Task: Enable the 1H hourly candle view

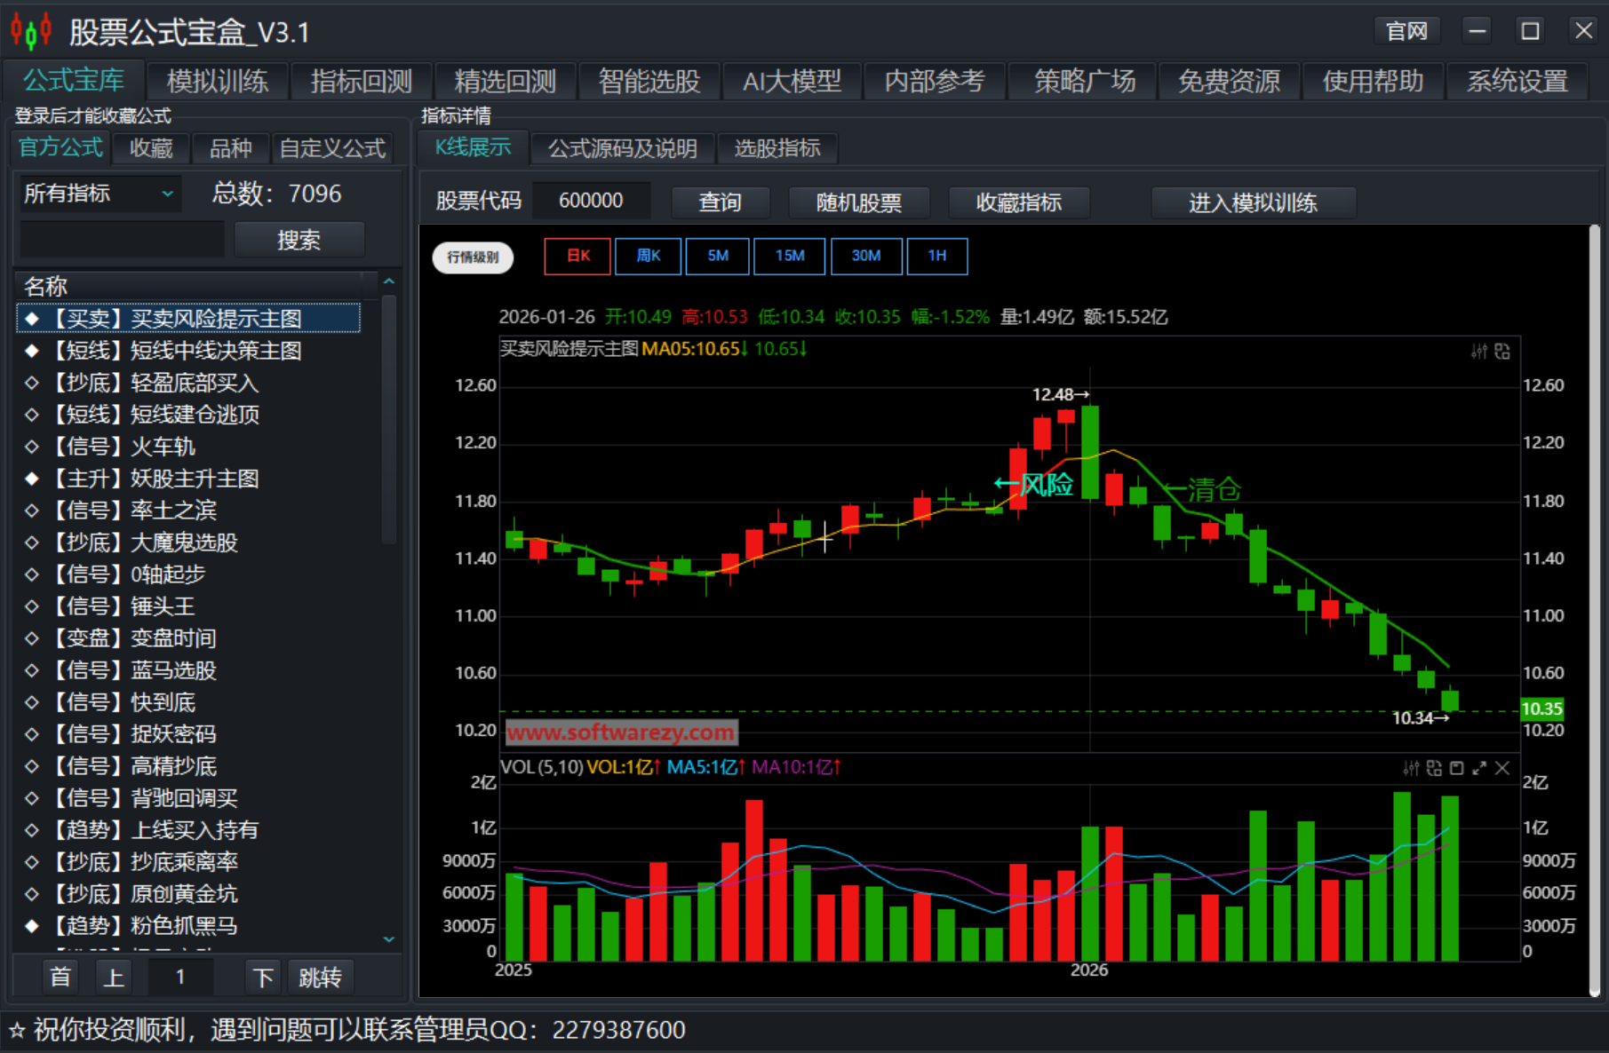Action: pyautogui.click(x=937, y=256)
